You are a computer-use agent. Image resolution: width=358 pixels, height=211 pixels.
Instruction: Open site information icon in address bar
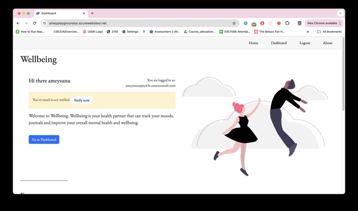(x=44, y=23)
